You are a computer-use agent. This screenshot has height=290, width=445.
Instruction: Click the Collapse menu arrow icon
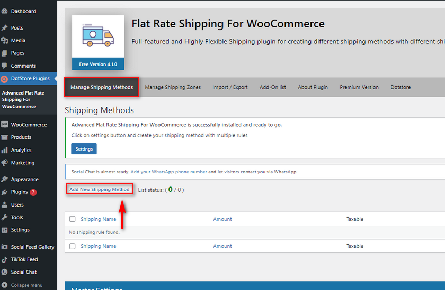click(x=4, y=285)
